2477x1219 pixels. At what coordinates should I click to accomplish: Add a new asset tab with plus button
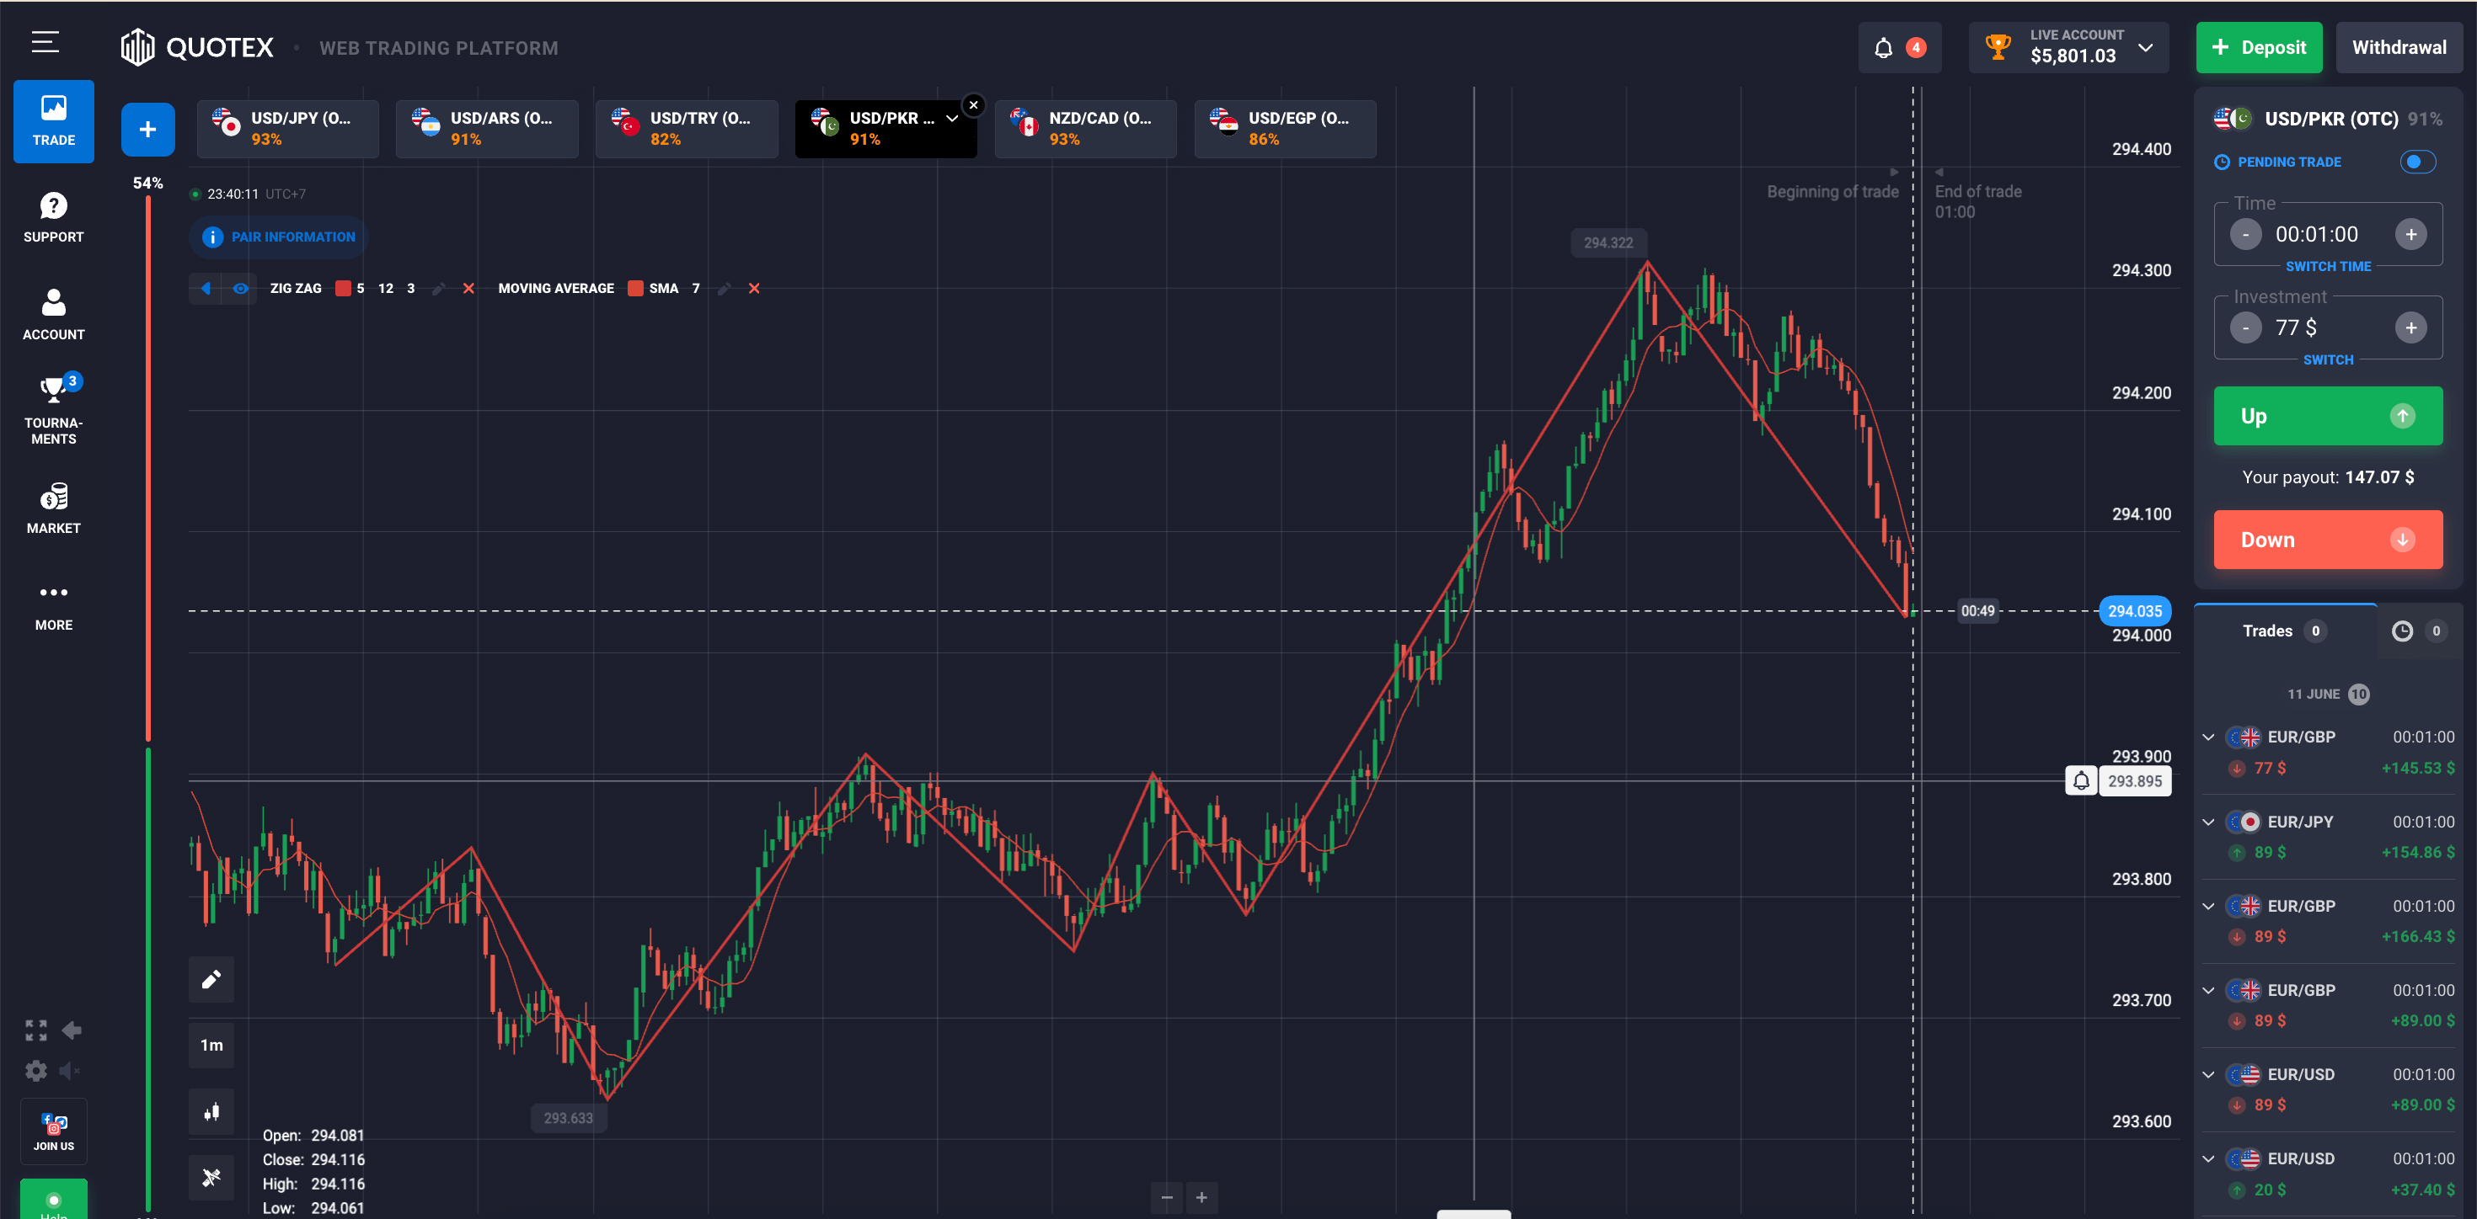[148, 130]
